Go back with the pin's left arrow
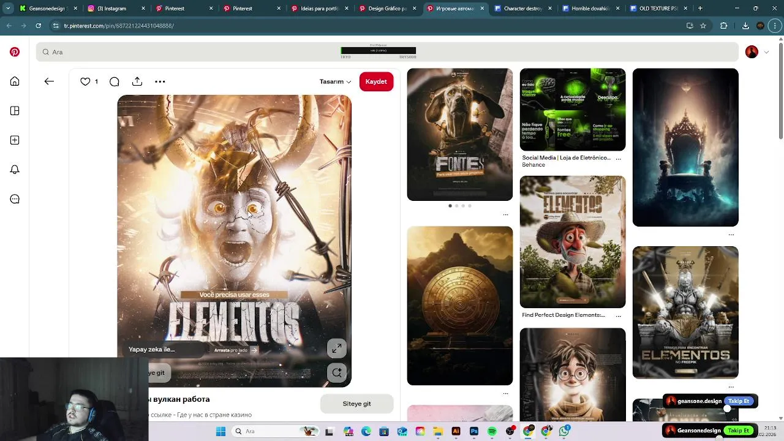Viewport: 784px width, 441px height. coord(49,81)
